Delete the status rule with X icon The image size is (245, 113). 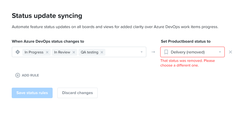230,52
